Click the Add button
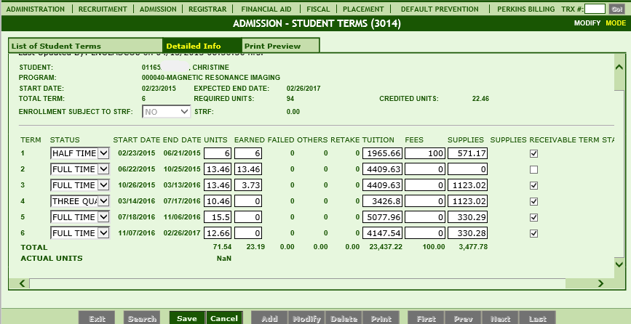The image size is (631, 324). [x=269, y=318]
